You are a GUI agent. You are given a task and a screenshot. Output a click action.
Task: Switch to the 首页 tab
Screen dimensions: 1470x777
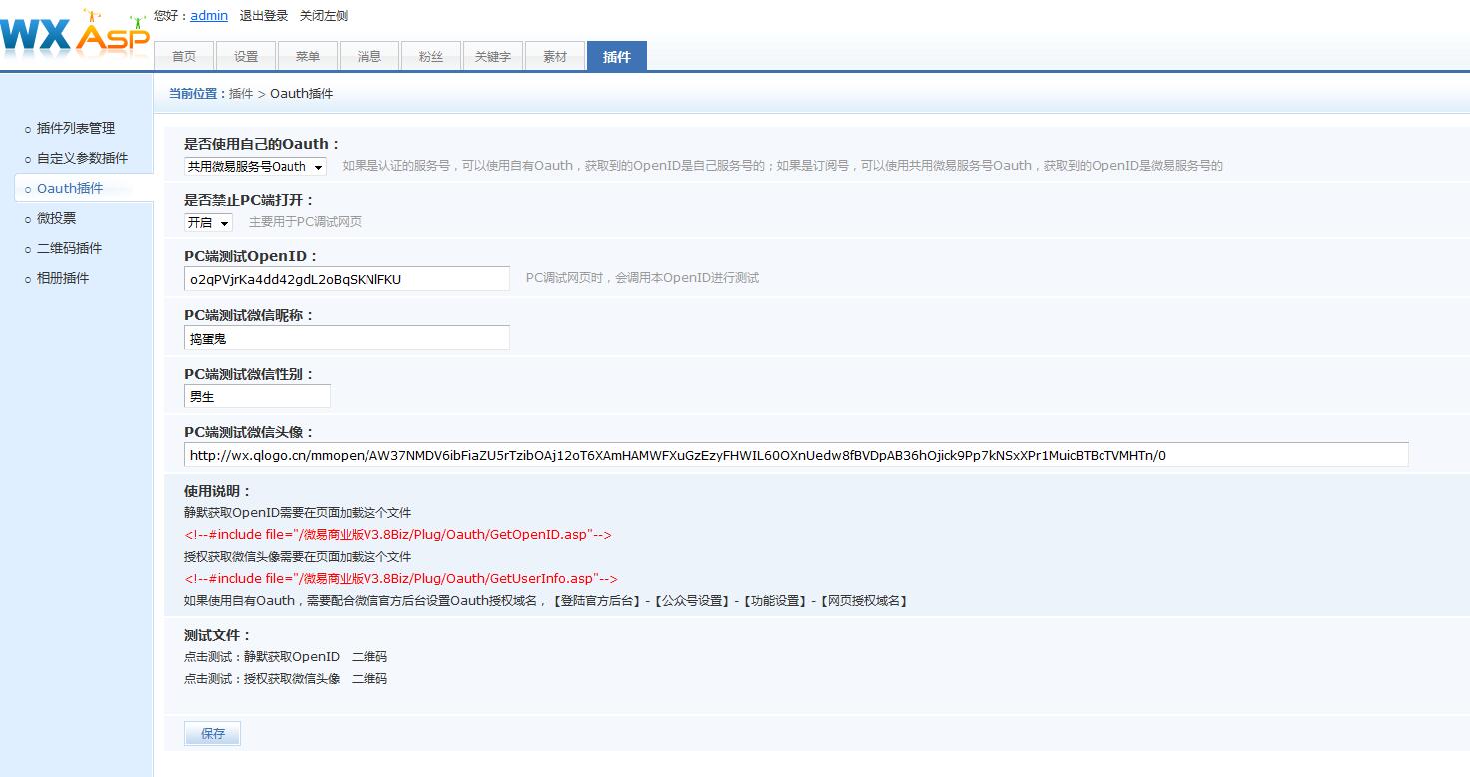pos(184,56)
